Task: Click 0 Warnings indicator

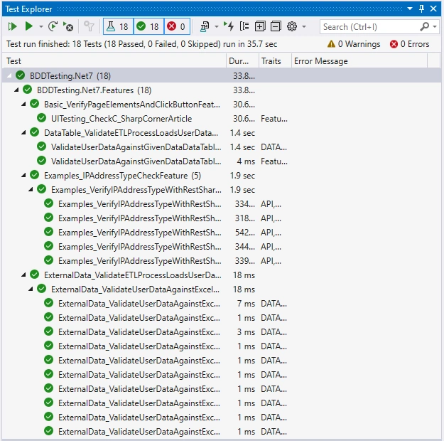Action: 354,44
